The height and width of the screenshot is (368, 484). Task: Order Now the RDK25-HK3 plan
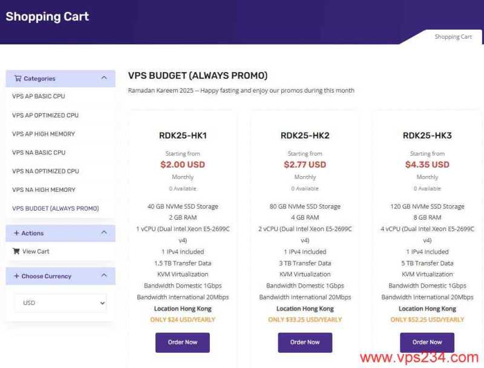(x=427, y=343)
